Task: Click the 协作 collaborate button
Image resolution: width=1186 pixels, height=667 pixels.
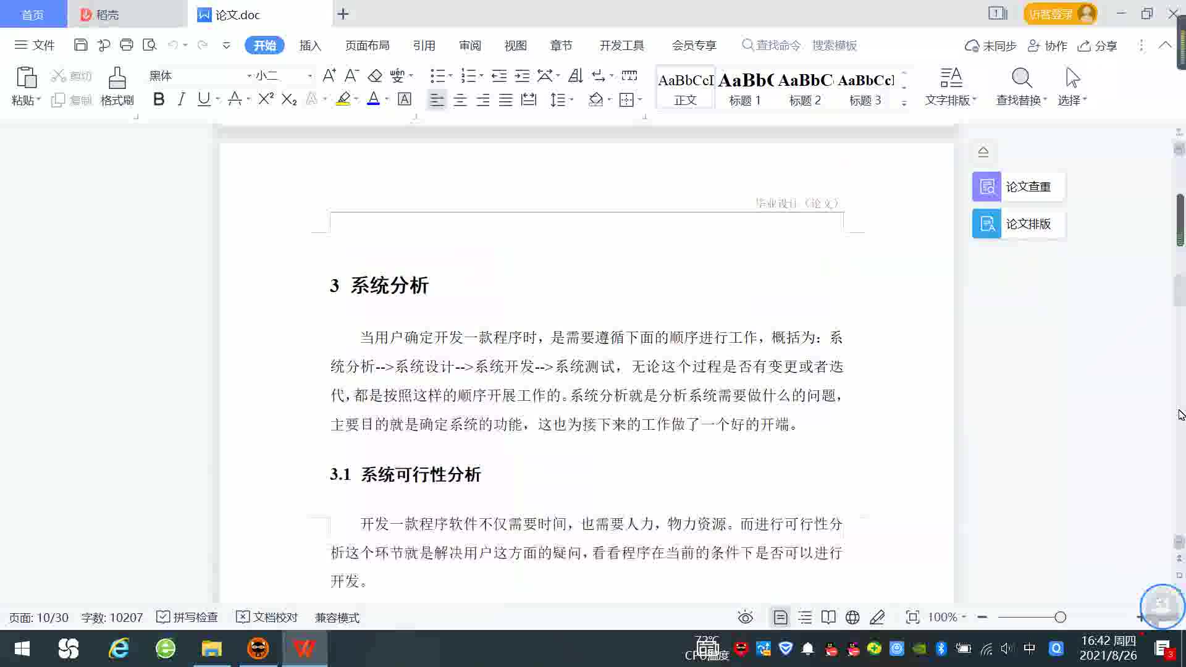Action: 1047,46
